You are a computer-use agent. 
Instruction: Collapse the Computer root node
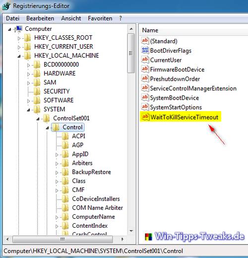pos(9,29)
